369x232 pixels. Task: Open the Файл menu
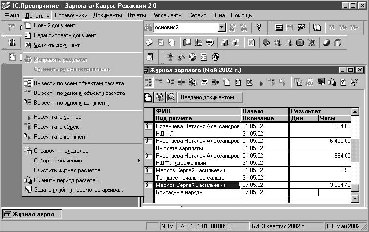coord(12,15)
